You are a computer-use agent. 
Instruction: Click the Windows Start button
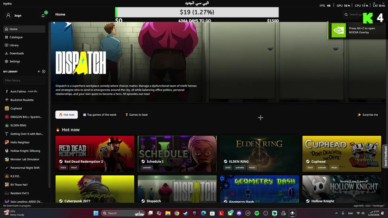96,213
